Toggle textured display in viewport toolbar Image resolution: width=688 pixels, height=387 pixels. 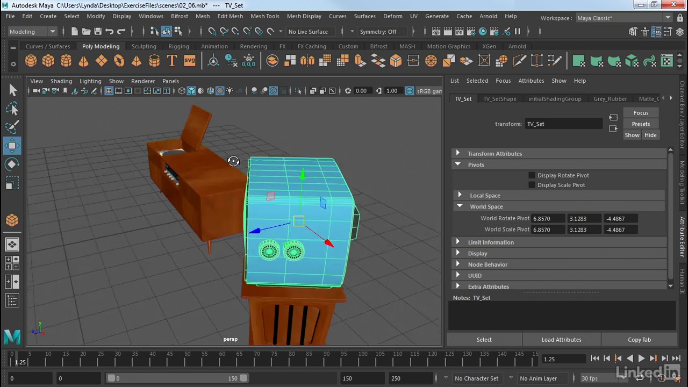click(220, 91)
